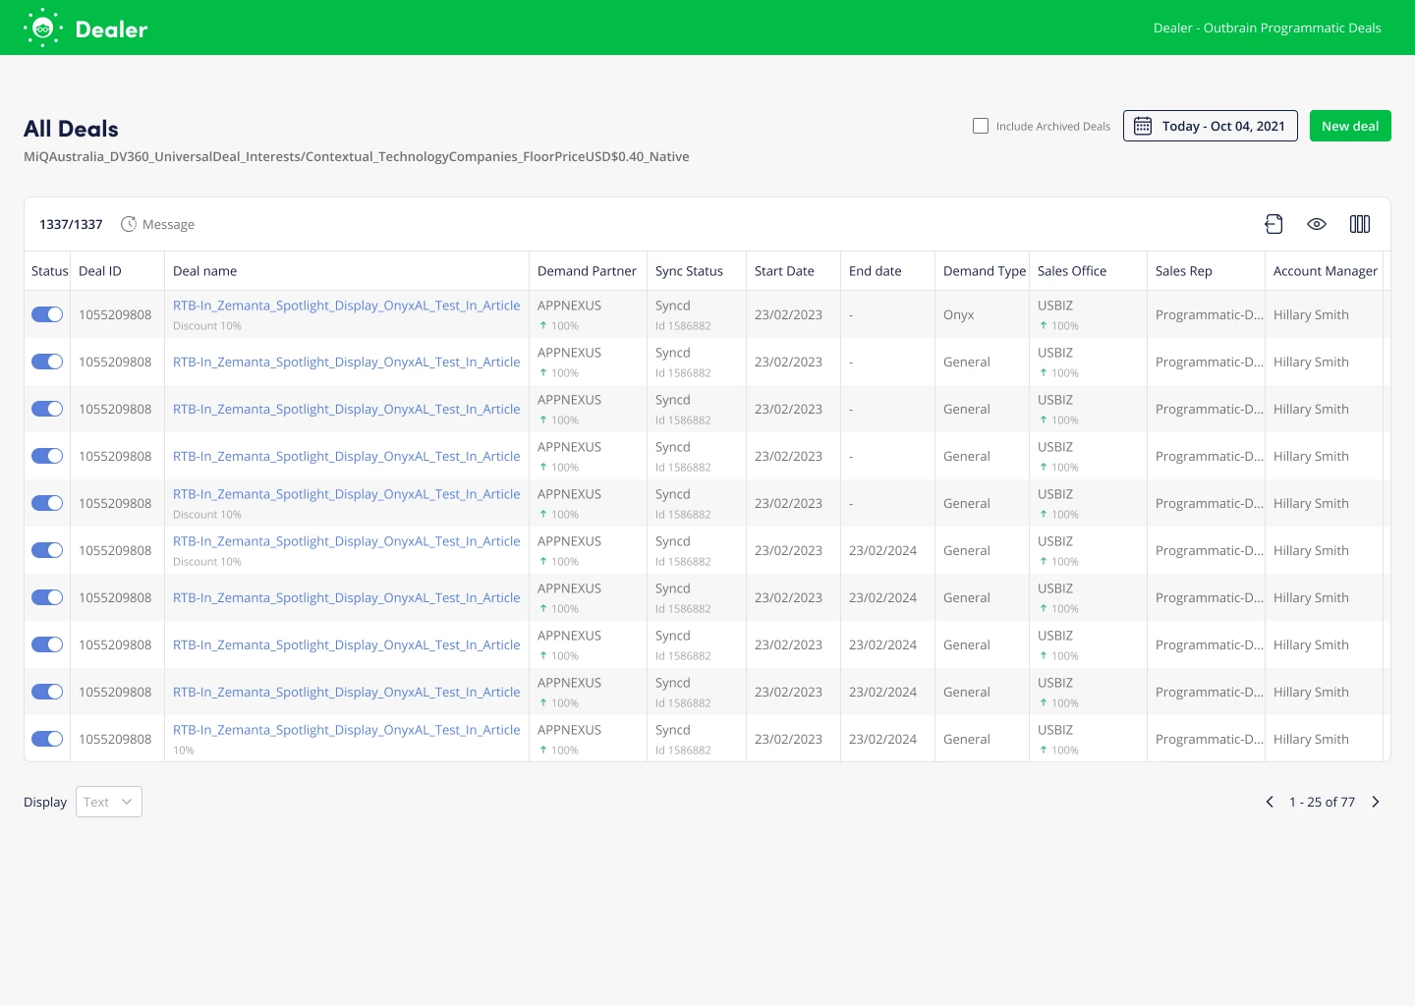The width and height of the screenshot is (1415, 1006).
Task: Toggle the status switch in the last row
Action: 47,739
